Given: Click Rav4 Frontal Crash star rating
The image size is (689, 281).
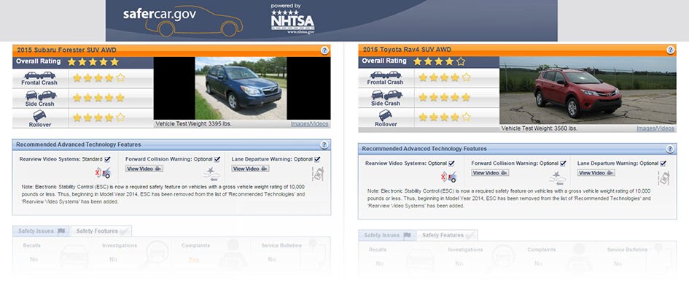Looking at the screenshot, I should (445, 78).
